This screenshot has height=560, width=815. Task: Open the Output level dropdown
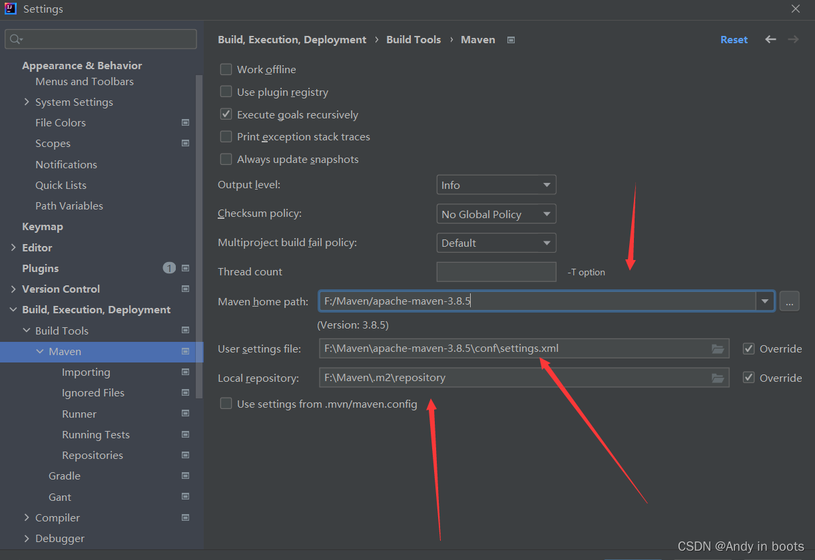click(x=496, y=185)
